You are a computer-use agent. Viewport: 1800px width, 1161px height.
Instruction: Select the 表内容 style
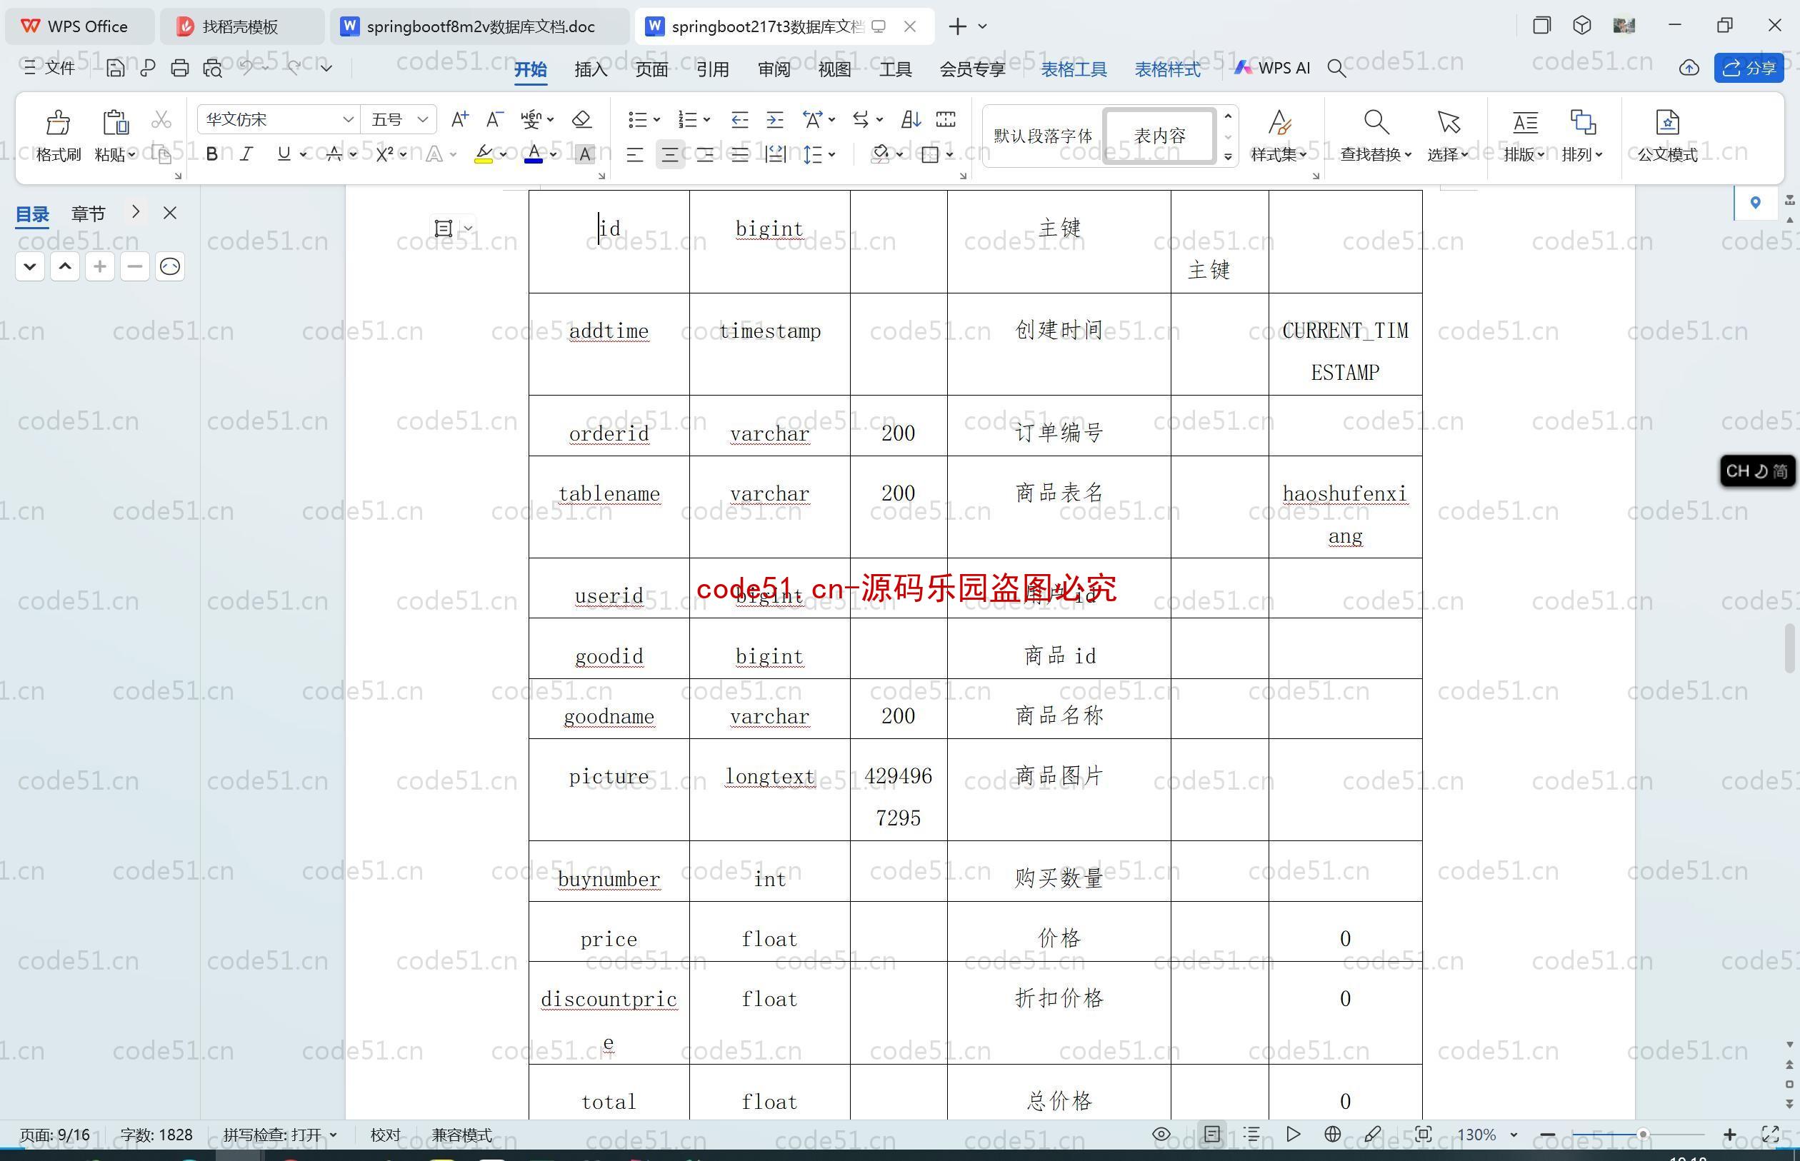pyautogui.click(x=1159, y=136)
